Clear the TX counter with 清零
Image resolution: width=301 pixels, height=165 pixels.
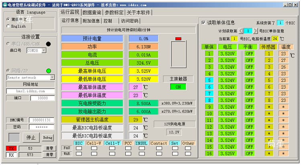point(49,148)
